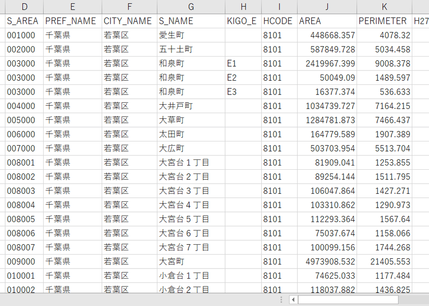
Task: Click the horizontal scrollbar thumb
Action: tap(348, 300)
